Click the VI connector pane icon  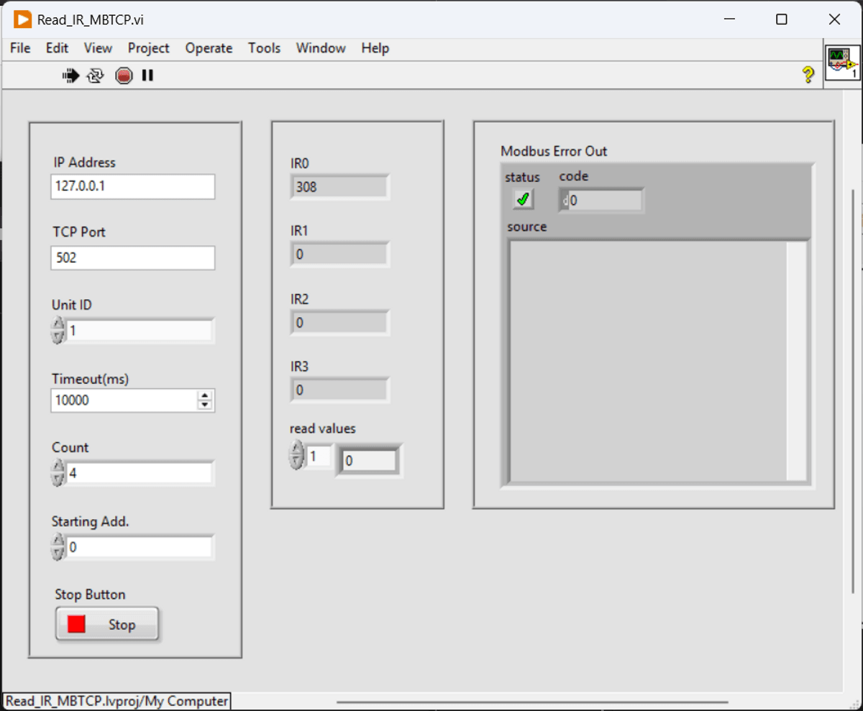(842, 63)
